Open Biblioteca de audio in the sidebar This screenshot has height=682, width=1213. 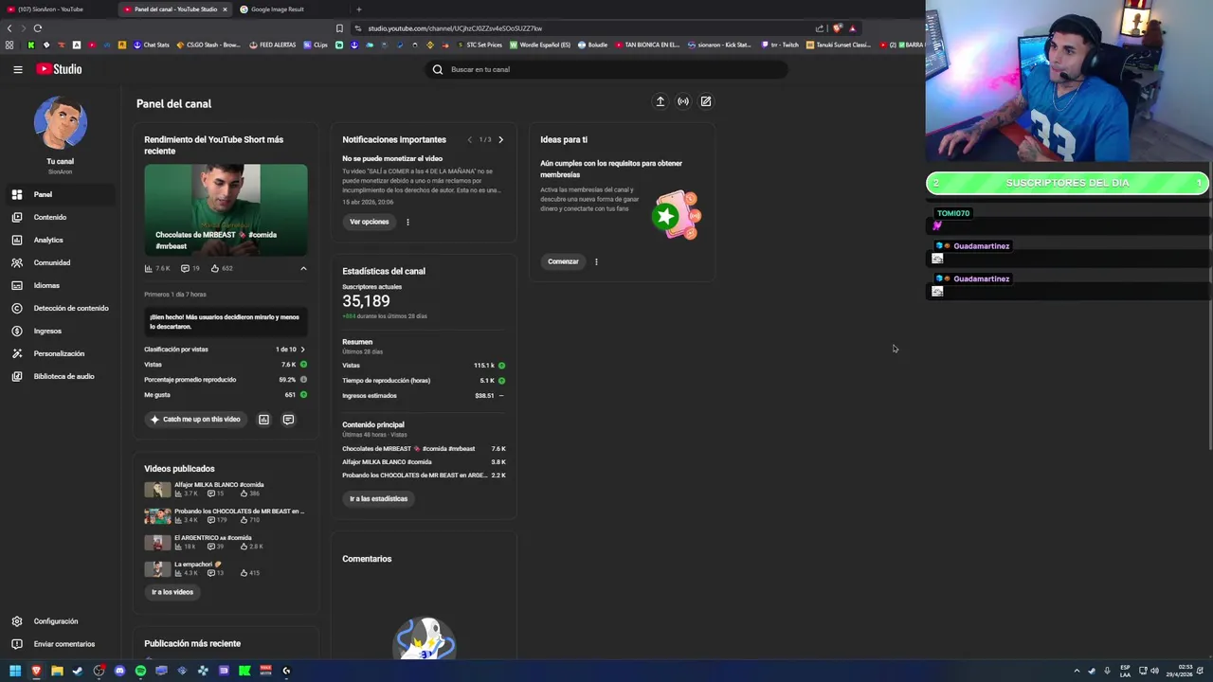tap(59, 376)
